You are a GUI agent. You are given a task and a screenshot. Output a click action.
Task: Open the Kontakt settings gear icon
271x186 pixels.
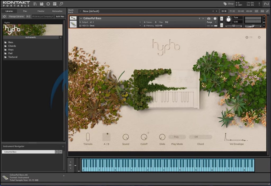point(48,4)
